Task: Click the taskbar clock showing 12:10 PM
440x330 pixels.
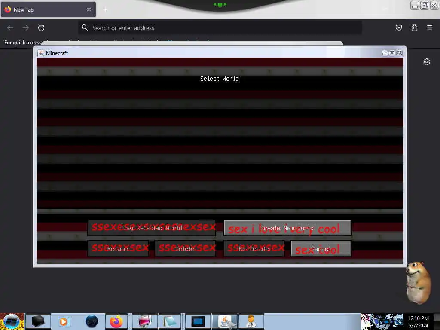Action: pos(418,321)
